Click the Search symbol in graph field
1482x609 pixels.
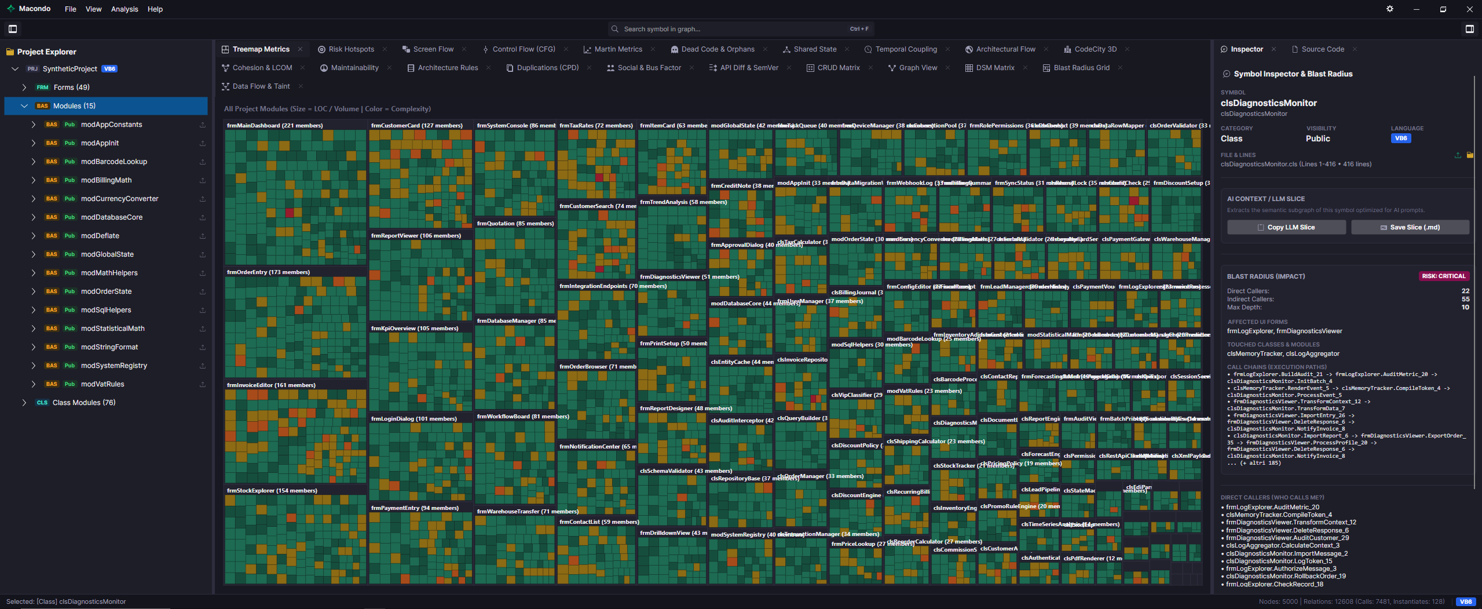pyautogui.click(x=741, y=29)
